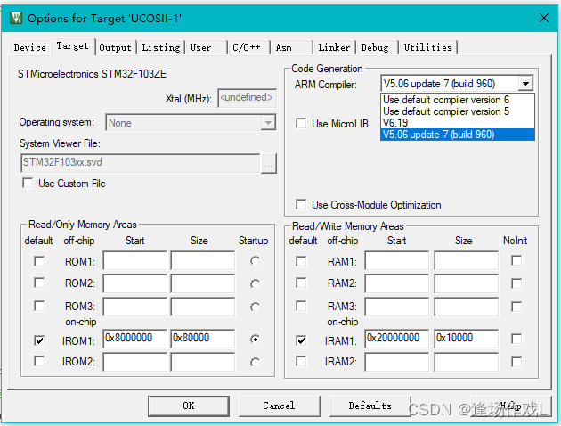Click the RAM2 Size field
This screenshot has height=426, width=561.
(467, 283)
